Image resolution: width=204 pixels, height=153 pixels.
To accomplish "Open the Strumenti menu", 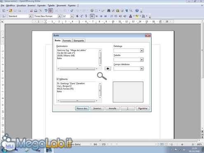I will [61, 6].
